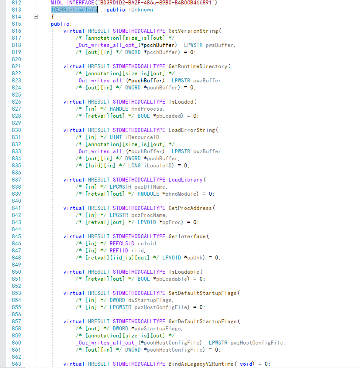
Task: Click the LoadLibrary method name
Action: (185, 180)
